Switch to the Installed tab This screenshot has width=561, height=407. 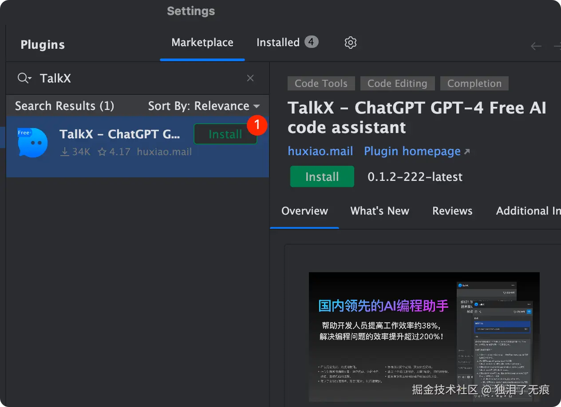coord(287,43)
